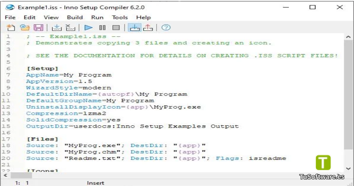354x186 pixels.
Task: Click the horizontal scrollbar left arrow
Action: point(5,175)
